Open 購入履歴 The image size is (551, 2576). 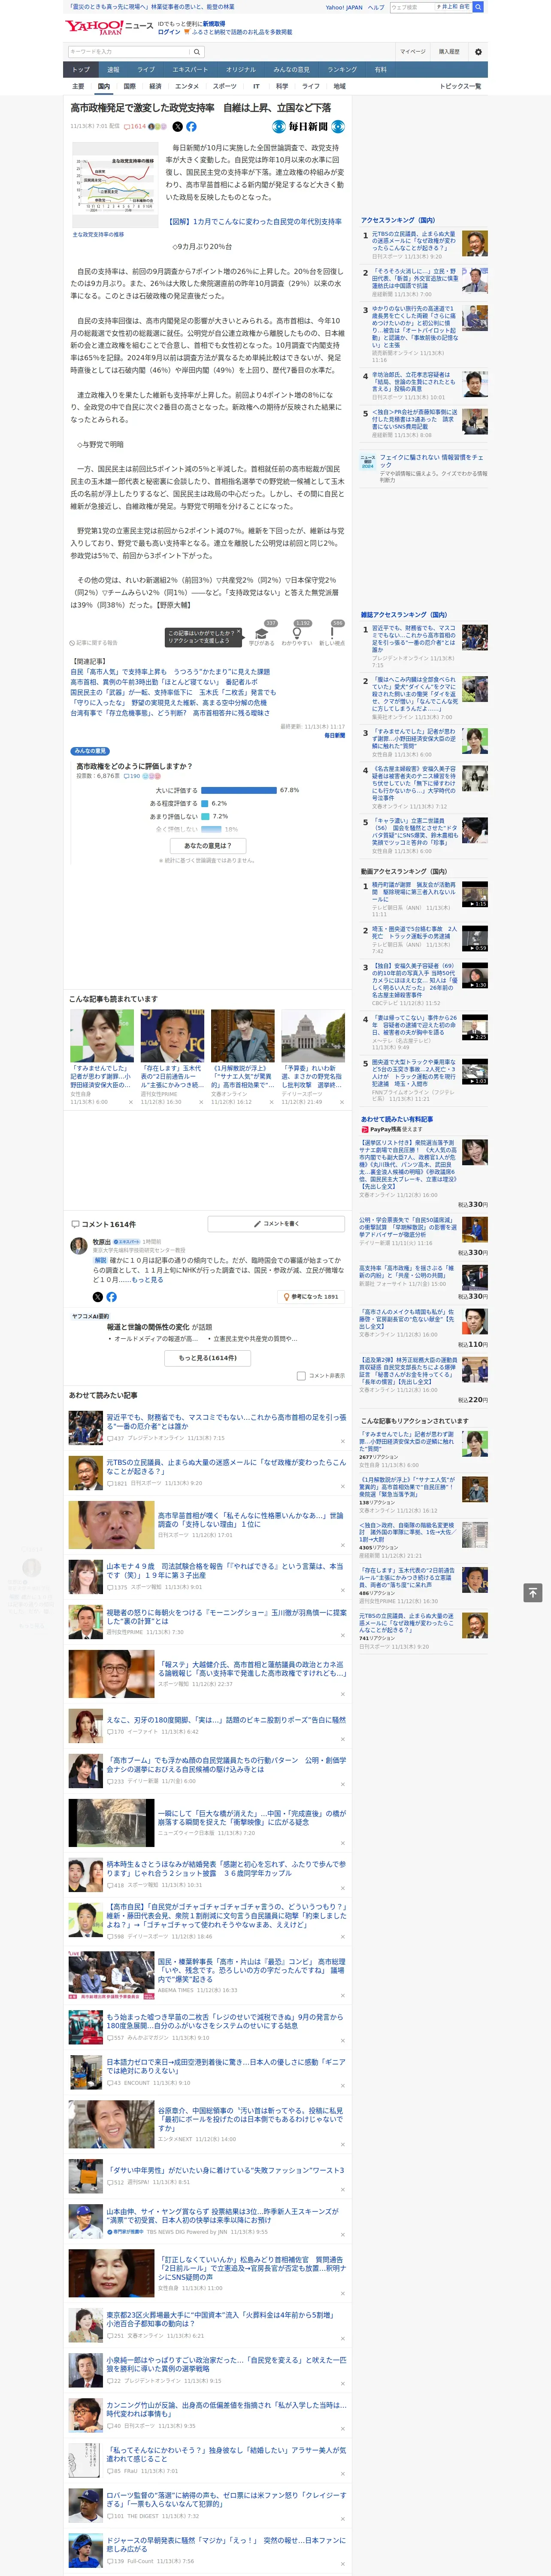[449, 52]
